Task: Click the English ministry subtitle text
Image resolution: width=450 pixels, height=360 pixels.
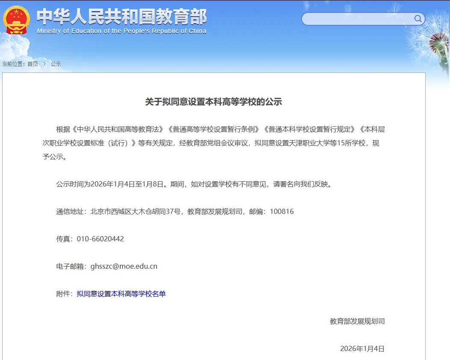Action: coord(122,30)
